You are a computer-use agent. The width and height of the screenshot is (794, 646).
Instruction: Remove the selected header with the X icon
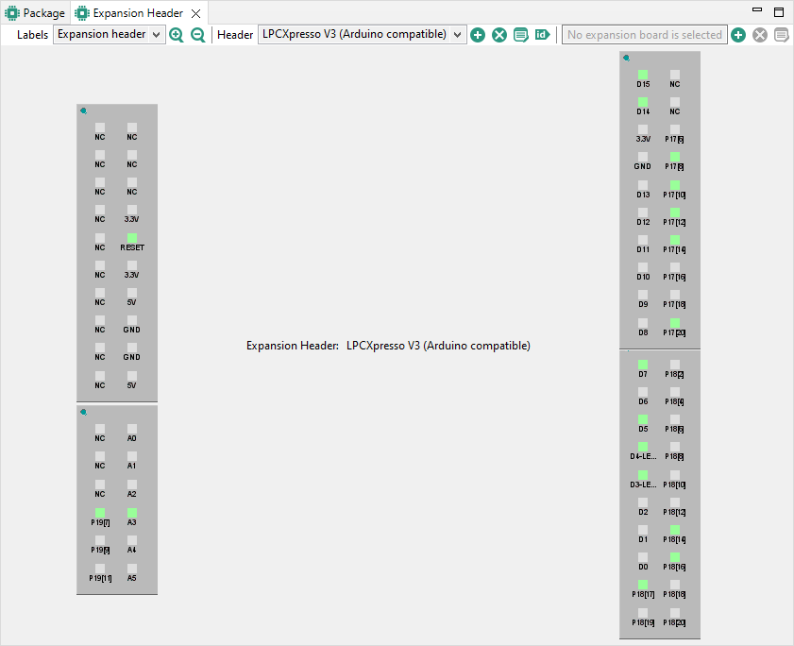click(499, 35)
